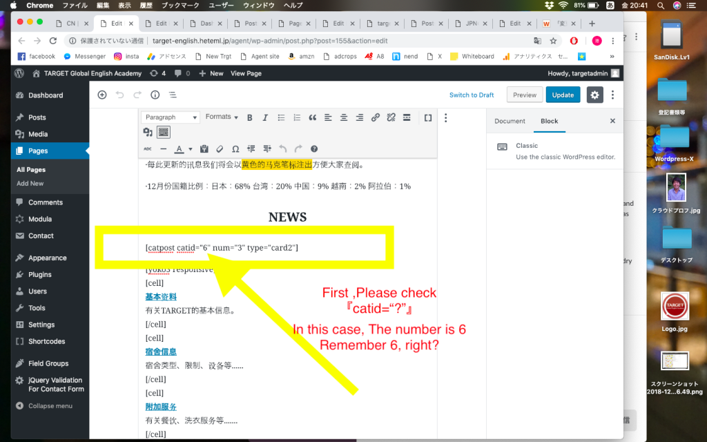
Task: Open the Paragraph format dropdown
Action: click(x=171, y=117)
